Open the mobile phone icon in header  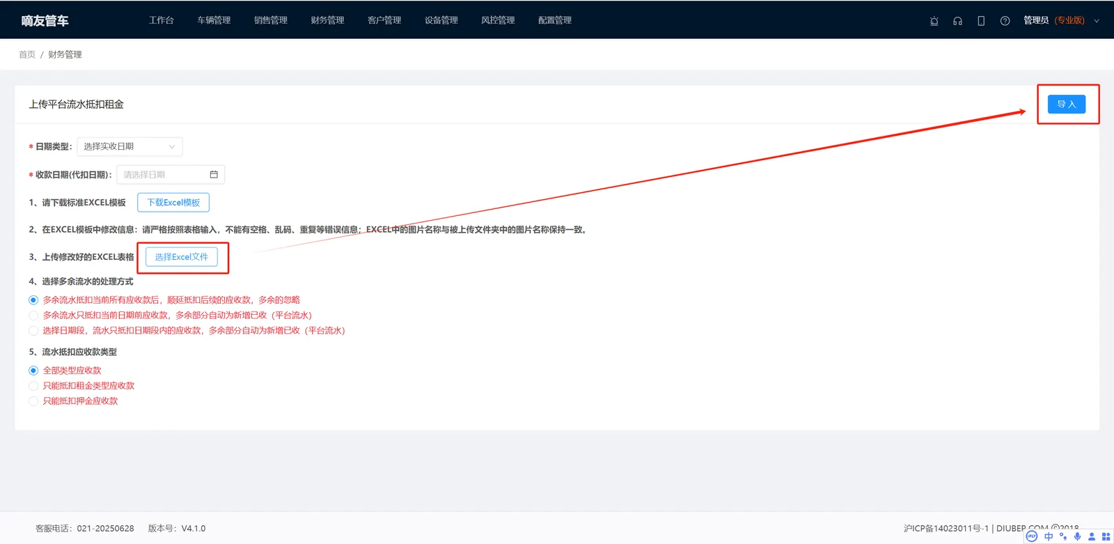point(981,21)
